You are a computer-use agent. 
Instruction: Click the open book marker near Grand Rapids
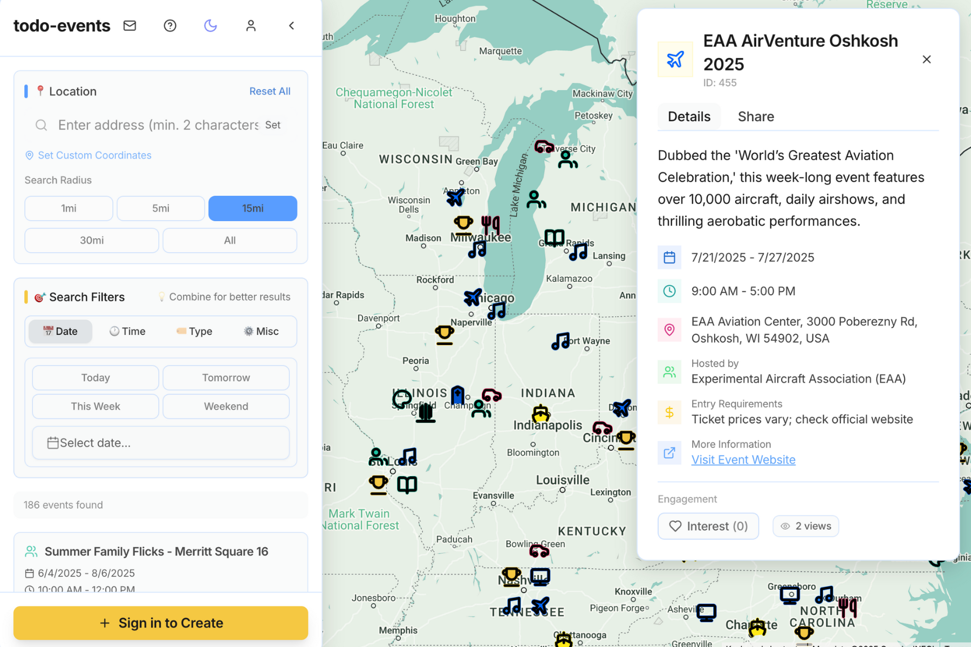click(x=555, y=237)
